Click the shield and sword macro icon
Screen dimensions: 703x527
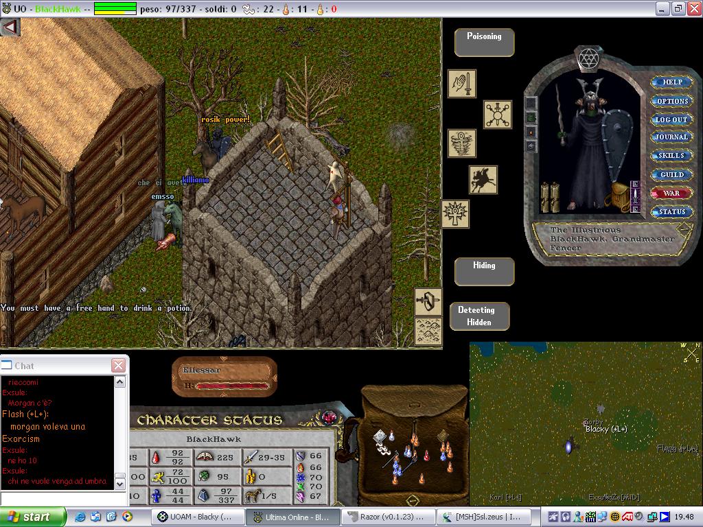click(428, 302)
